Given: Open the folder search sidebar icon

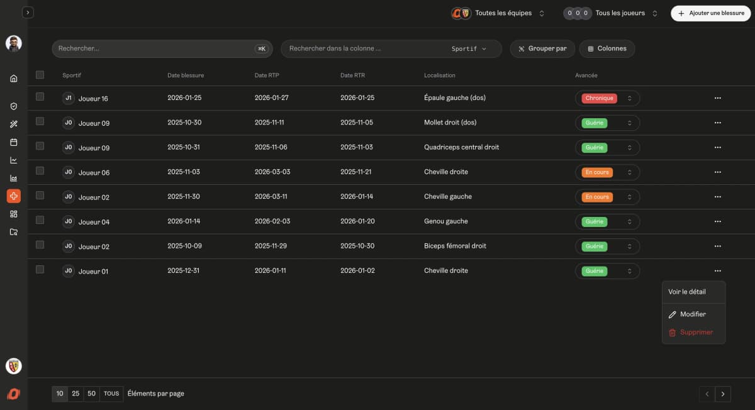Looking at the screenshot, I should coord(14,232).
